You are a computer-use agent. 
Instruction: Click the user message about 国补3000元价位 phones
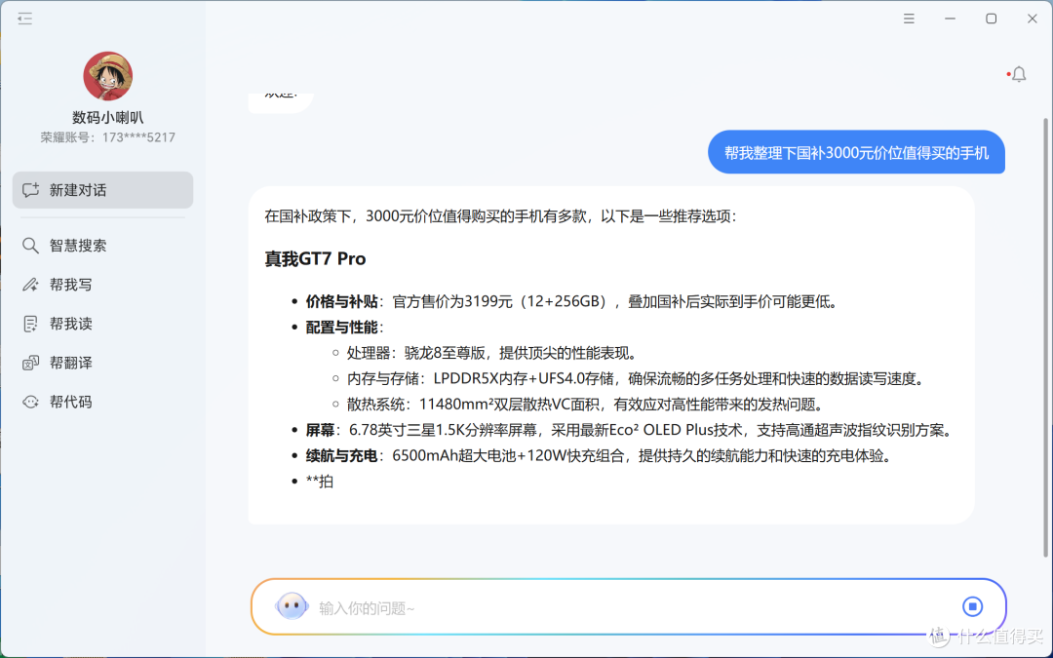pos(856,152)
